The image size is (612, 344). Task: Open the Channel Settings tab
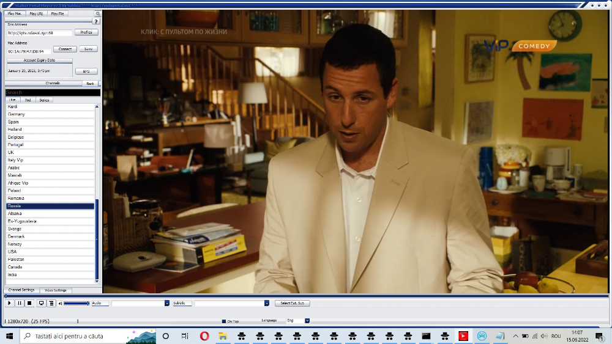click(21, 290)
